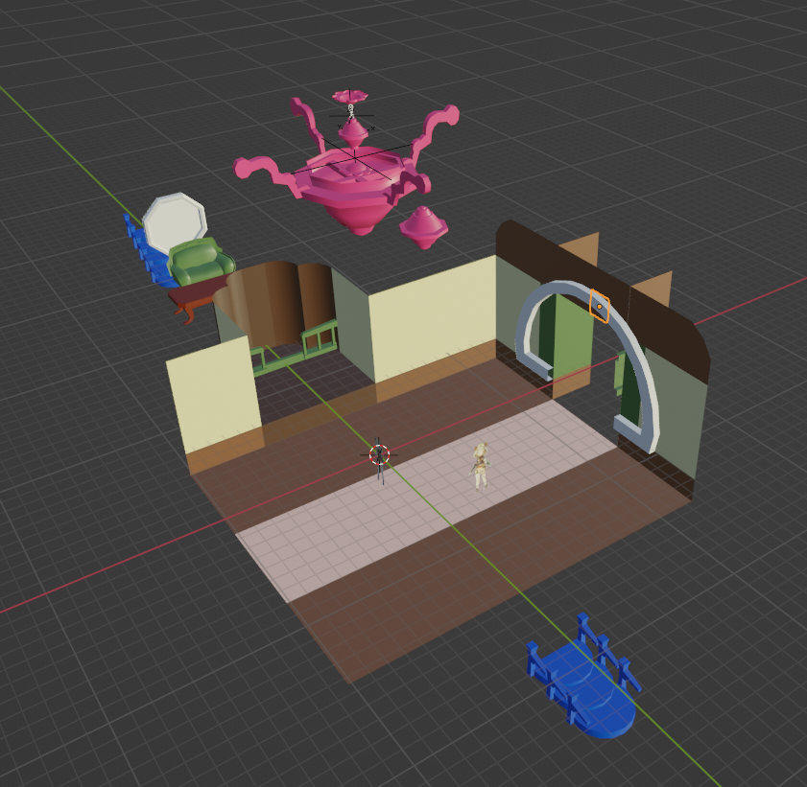
Task: Select the empty crosshair above the chandelier
Action: (x=351, y=115)
